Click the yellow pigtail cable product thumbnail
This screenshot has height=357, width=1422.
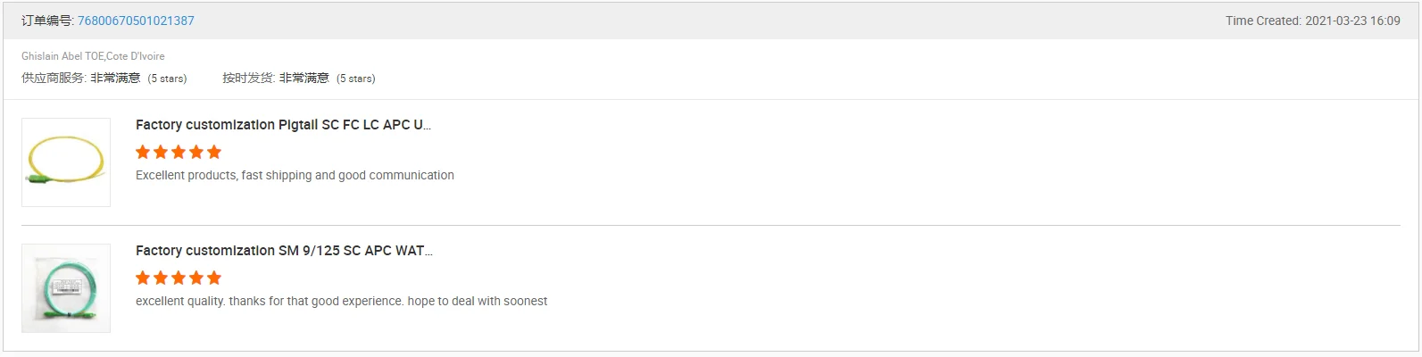click(x=66, y=162)
